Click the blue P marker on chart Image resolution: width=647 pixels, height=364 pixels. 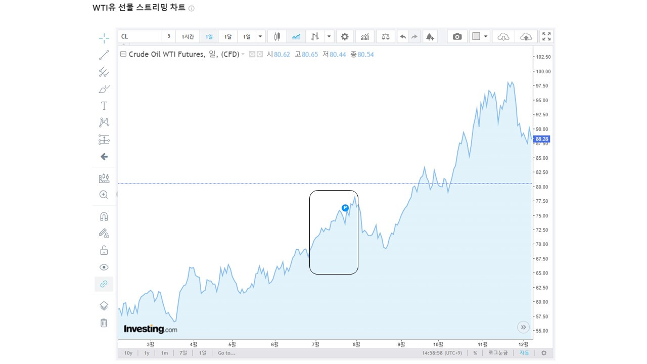click(x=345, y=208)
